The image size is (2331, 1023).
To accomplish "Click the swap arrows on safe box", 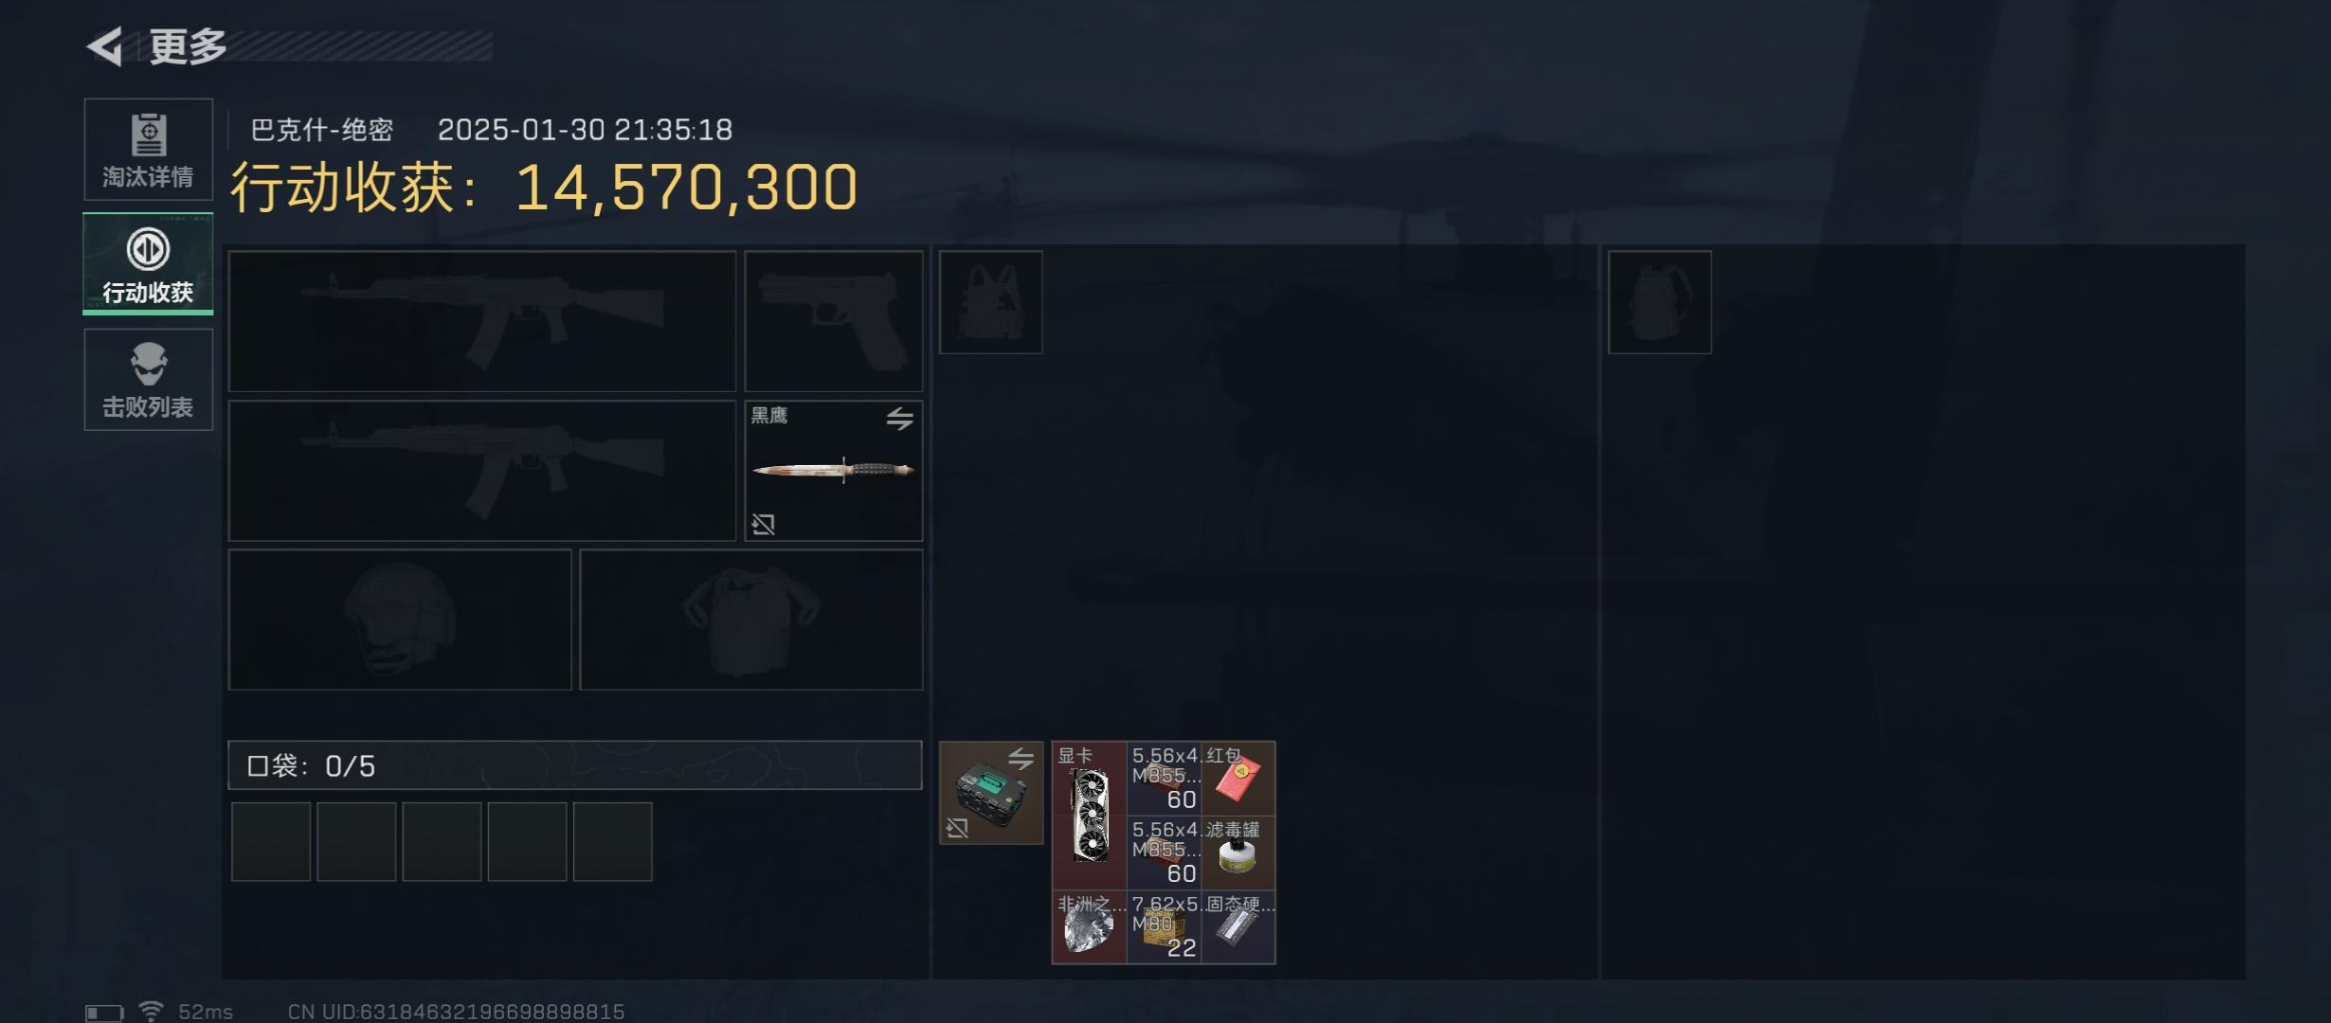I will (x=1021, y=759).
